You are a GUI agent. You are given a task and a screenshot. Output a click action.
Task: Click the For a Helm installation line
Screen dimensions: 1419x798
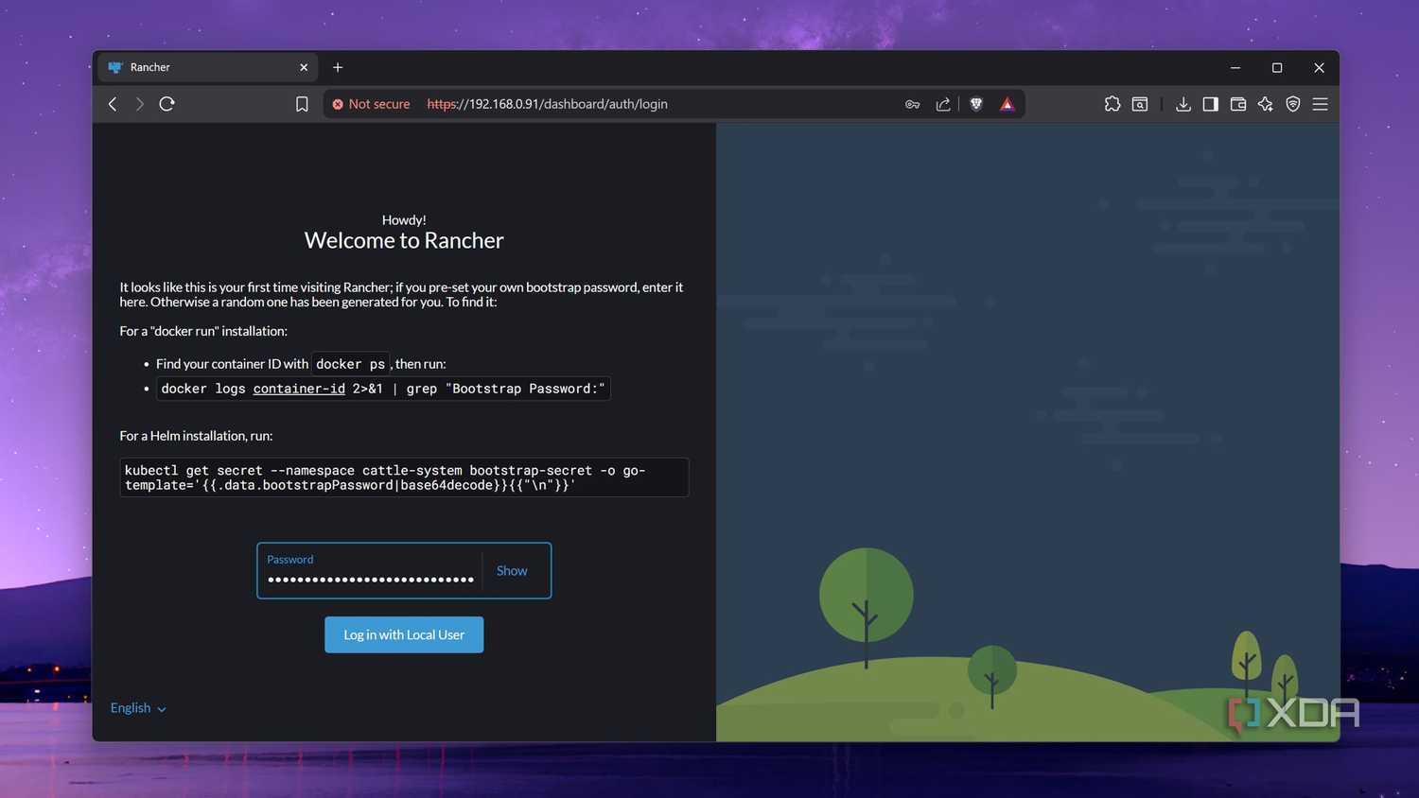point(196,436)
